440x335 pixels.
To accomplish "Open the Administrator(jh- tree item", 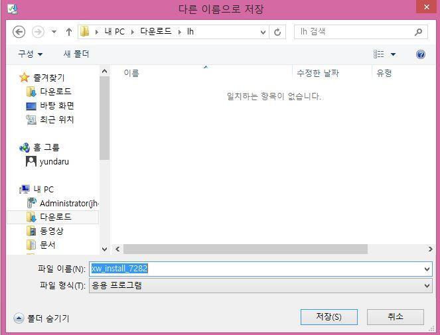I will 69,203.
